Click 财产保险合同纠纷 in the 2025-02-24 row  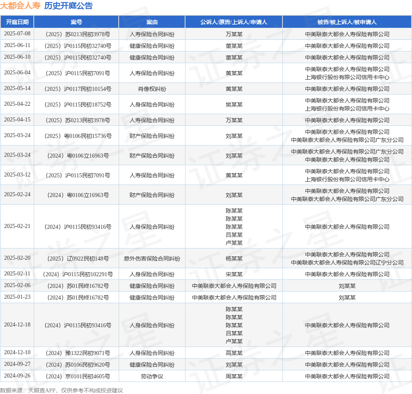[152, 195]
